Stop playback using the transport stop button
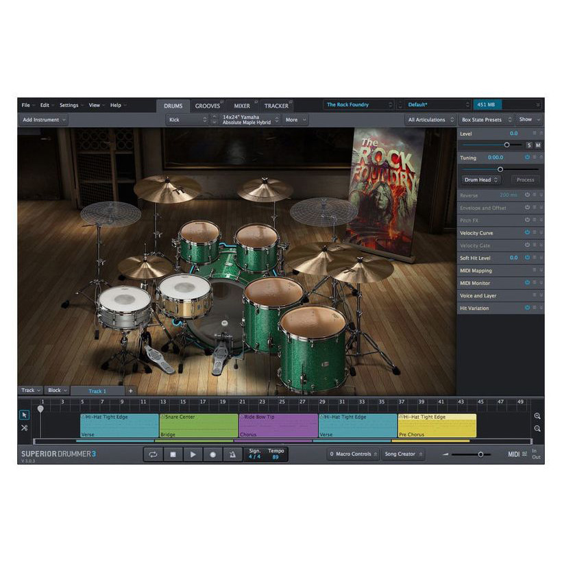 (173, 454)
